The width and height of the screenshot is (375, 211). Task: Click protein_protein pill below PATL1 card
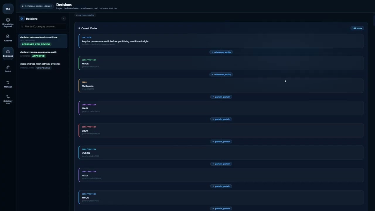click(x=221, y=186)
